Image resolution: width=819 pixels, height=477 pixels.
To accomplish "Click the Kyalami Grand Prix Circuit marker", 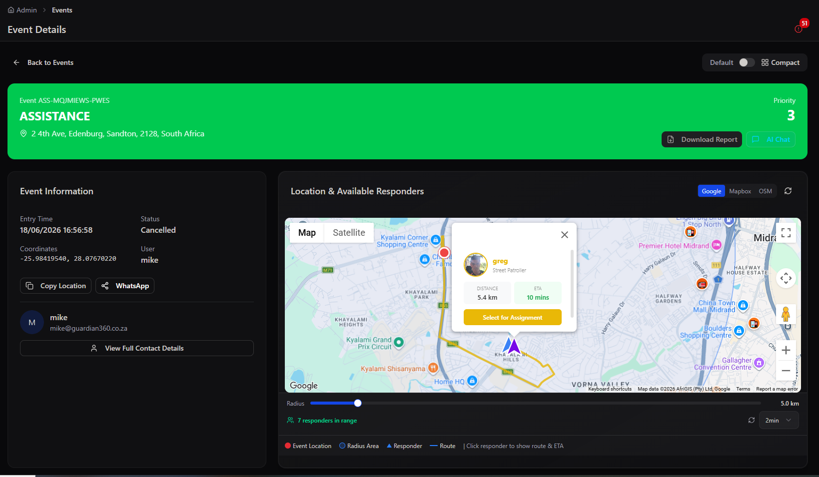I will point(399,342).
